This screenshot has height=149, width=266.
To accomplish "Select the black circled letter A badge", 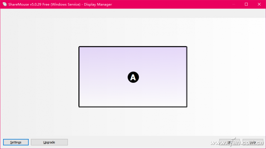I will tap(133, 77).
